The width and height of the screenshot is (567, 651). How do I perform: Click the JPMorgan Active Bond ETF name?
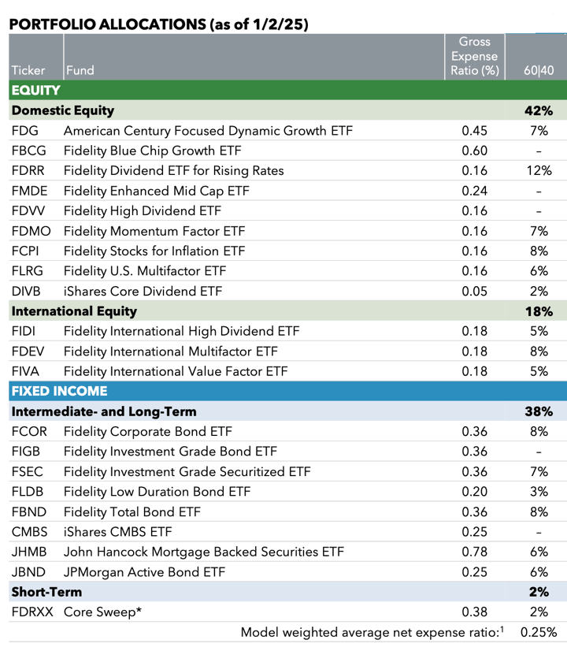tap(144, 571)
